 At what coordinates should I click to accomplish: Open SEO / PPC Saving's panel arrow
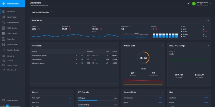(208, 46)
